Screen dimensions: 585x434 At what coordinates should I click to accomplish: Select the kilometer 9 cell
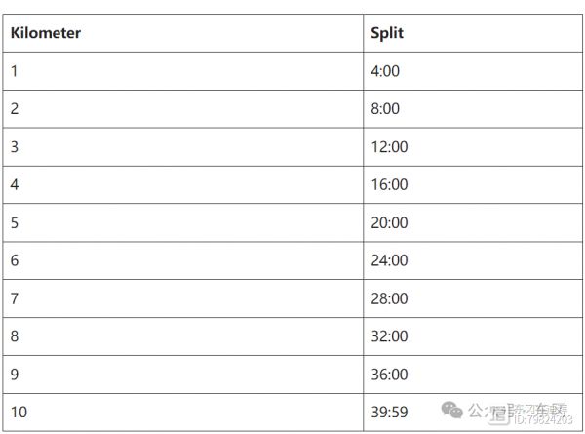tap(183, 375)
